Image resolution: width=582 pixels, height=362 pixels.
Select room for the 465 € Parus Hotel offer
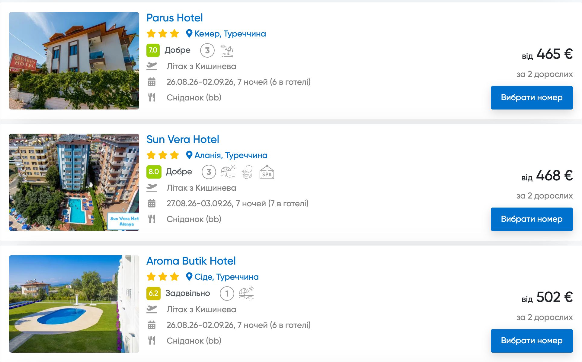point(532,98)
